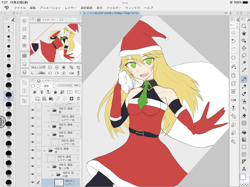The image size is (250, 187).
Task: Tick the checkbox beside the 身体 folder
Action: coord(39,134)
